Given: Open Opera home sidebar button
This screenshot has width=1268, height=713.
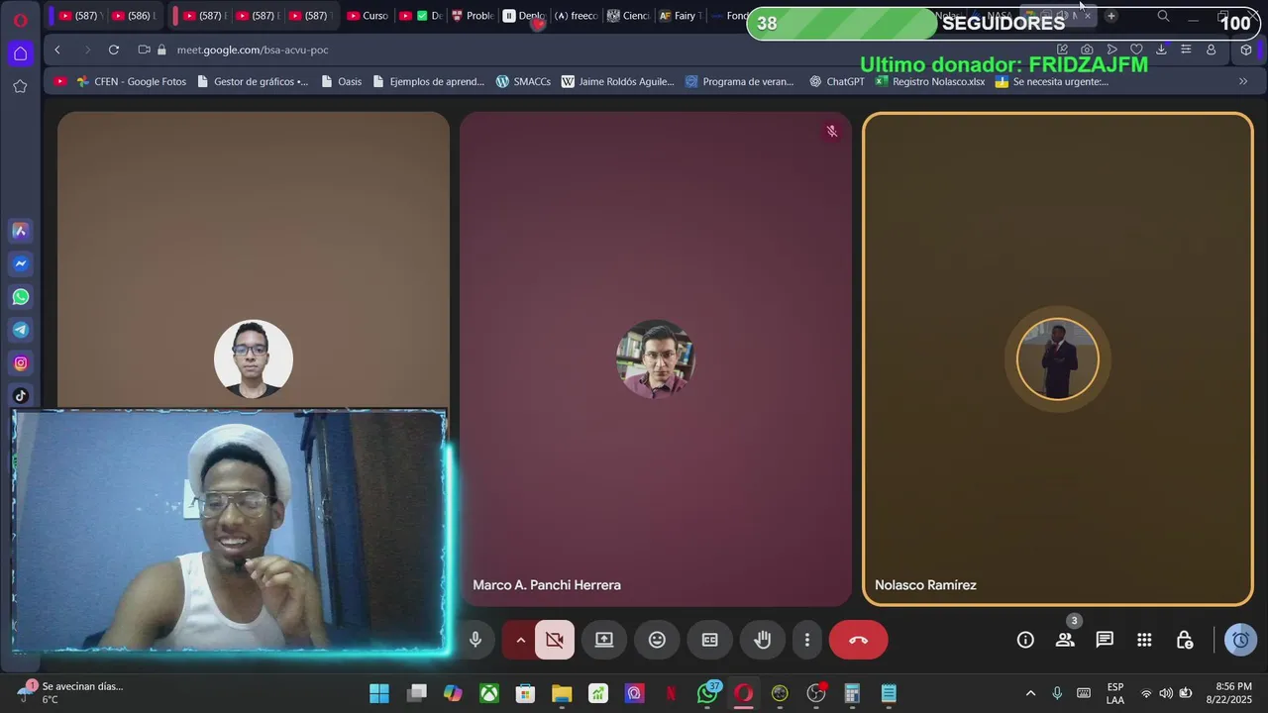Looking at the screenshot, I should point(20,53).
